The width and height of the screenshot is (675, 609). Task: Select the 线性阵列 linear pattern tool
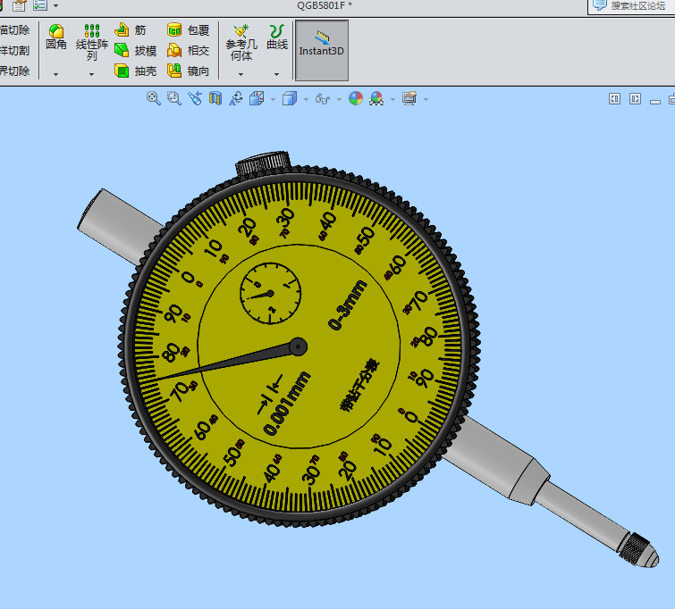coord(92,42)
